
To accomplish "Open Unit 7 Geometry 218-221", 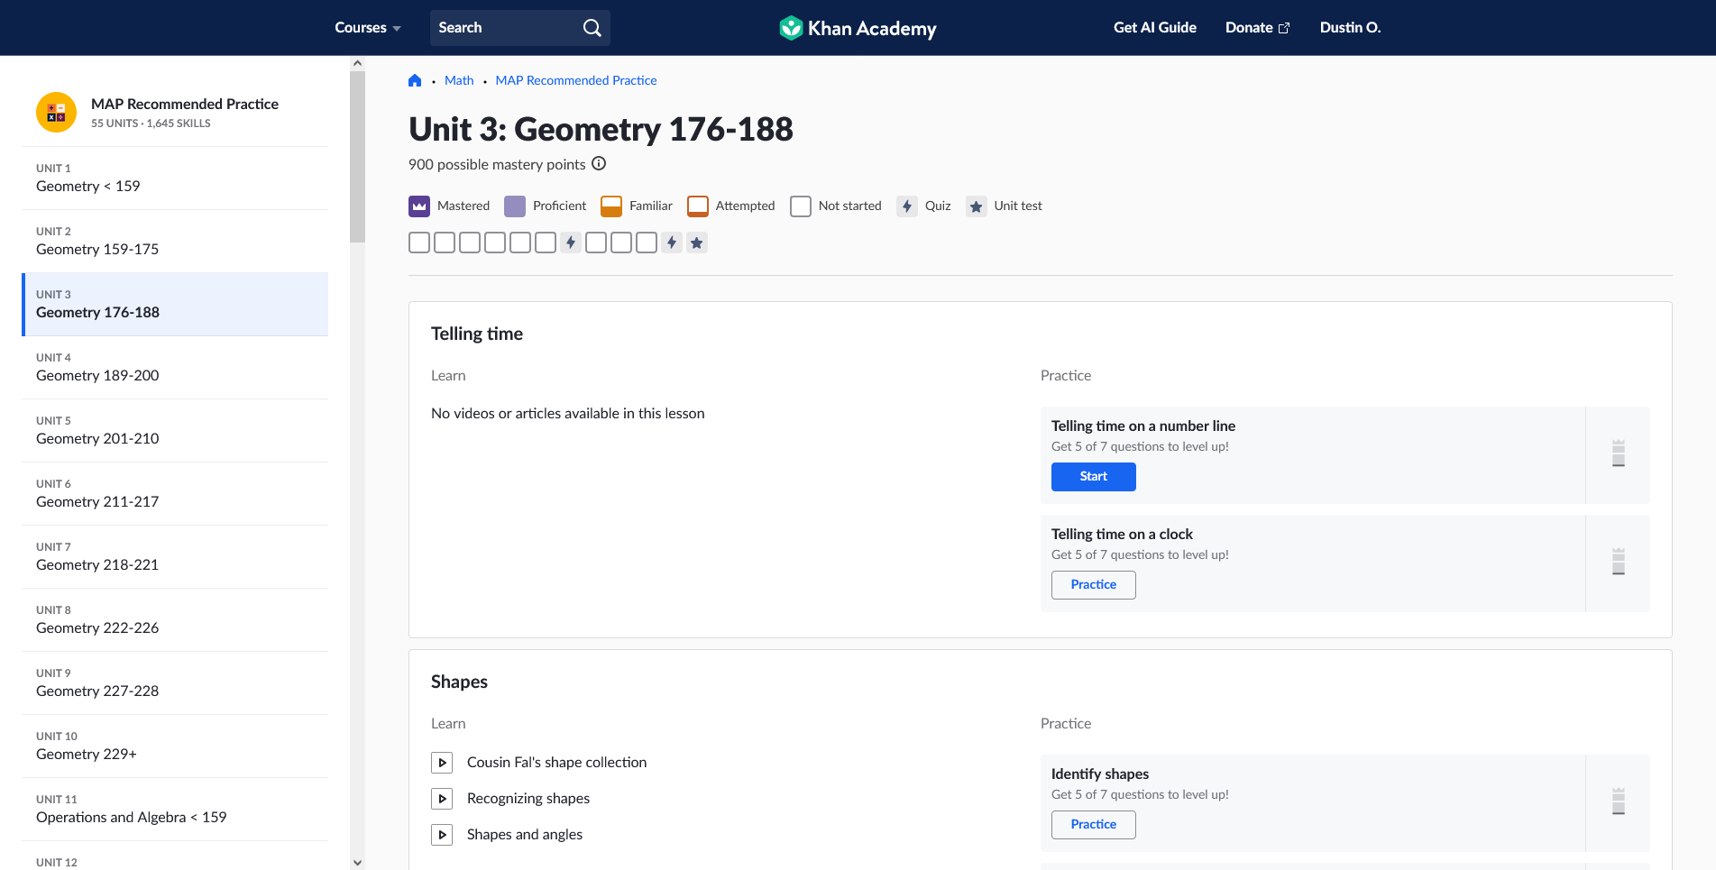I will click(175, 557).
